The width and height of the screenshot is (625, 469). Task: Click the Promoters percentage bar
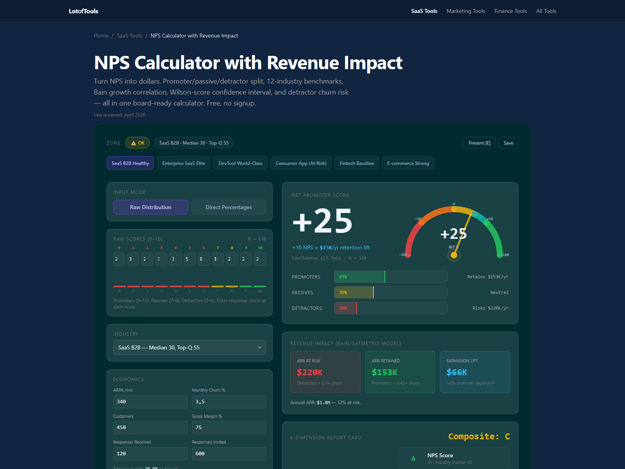(390, 277)
